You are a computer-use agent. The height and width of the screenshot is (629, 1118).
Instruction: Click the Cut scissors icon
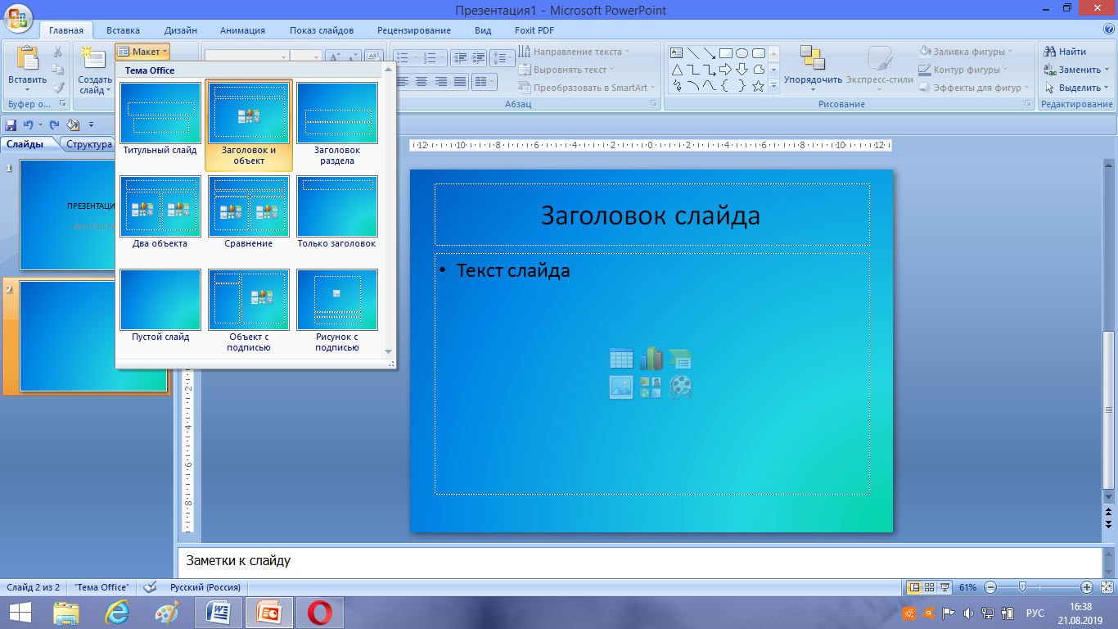coord(58,53)
